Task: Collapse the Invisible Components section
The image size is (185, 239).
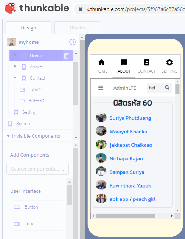Action: tap(8, 136)
